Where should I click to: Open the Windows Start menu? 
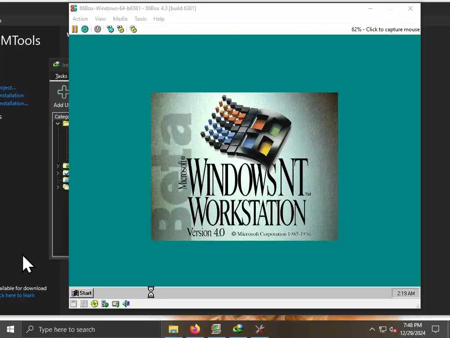[11, 329]
